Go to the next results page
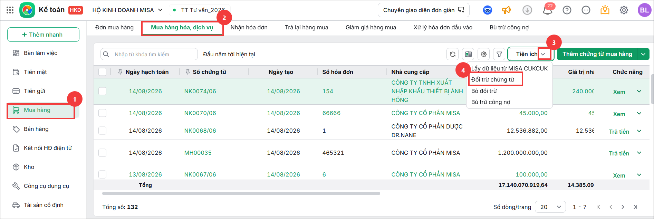Screen dimensions: 654x219 click(x=623, y=207)
